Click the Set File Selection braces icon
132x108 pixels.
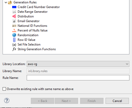pyautogui.click(x=14, y=45)
